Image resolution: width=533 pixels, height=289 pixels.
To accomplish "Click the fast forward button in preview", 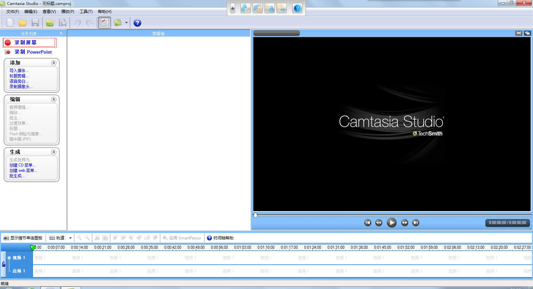I will 405,223.
